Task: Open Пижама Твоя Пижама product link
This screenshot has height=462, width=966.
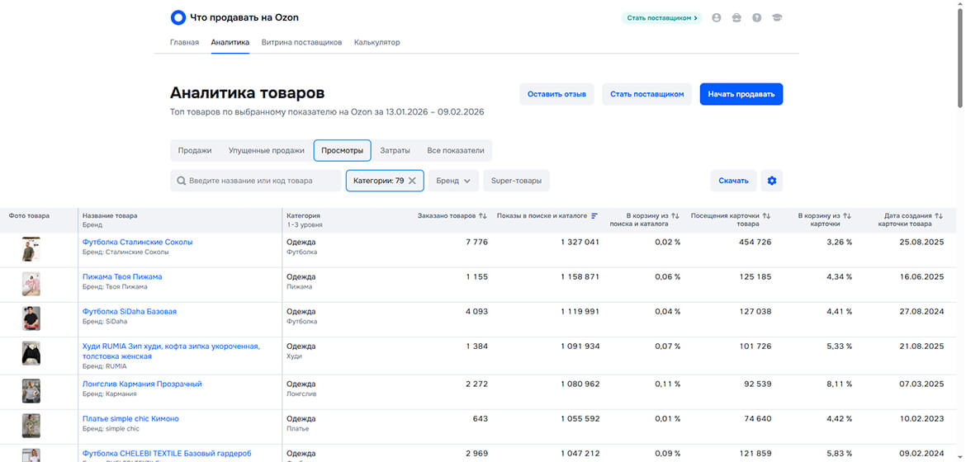Action: tap(122, 276)
